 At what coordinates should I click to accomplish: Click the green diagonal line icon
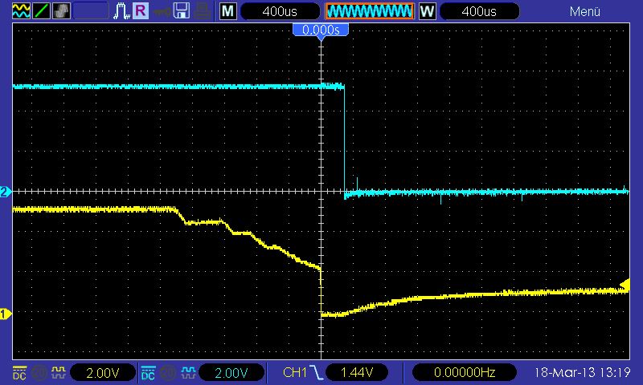coord(41,11)
